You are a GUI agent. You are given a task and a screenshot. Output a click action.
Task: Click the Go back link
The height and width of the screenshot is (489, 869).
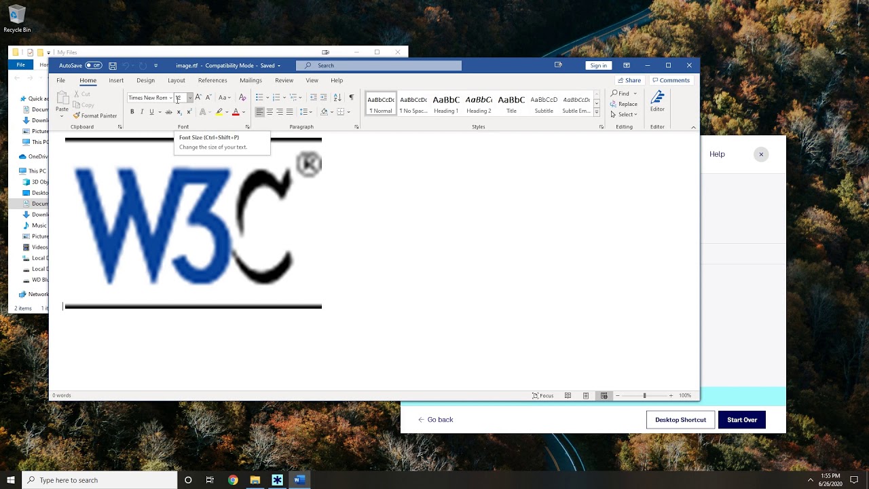435,420
